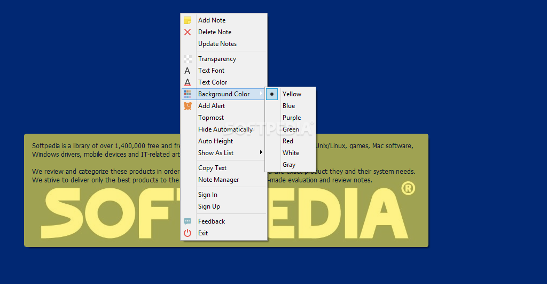This screenshot has width=547, height=284.
Task: Select the Yellow color label
Action: 292,94
